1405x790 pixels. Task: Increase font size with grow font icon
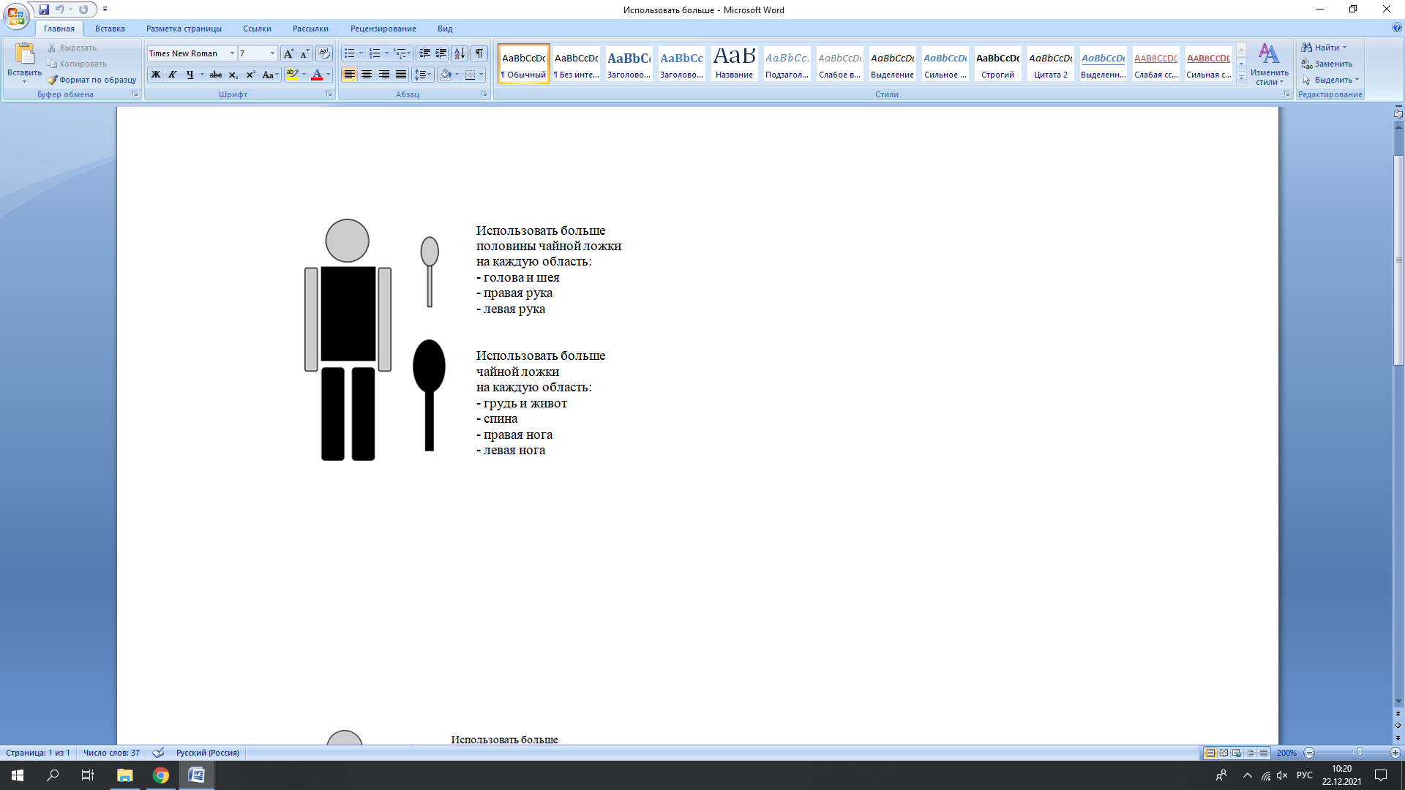click(x=288, y=53)
